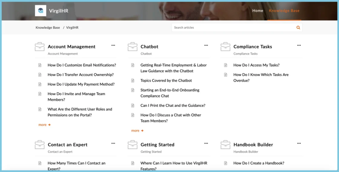Click the VirgilHR breadcrumb
This screenshot has width=339, height=172.
72,28
